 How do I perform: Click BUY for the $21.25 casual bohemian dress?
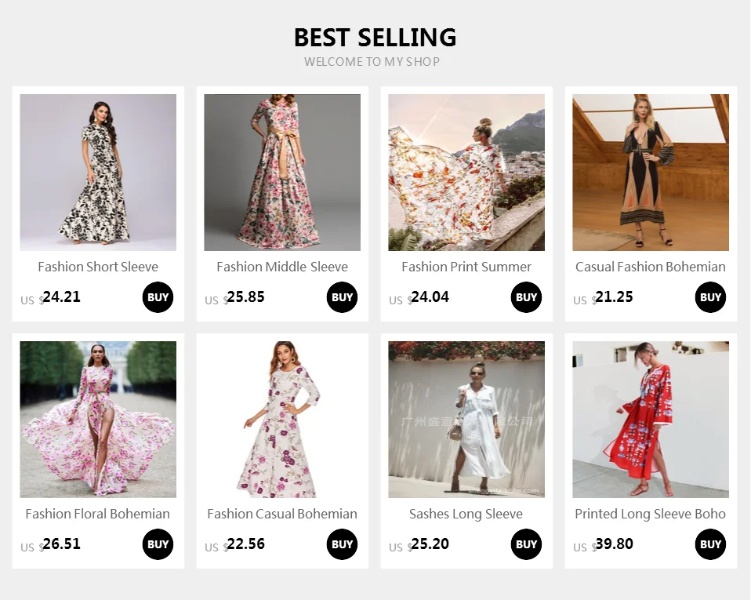click(710, 297)
